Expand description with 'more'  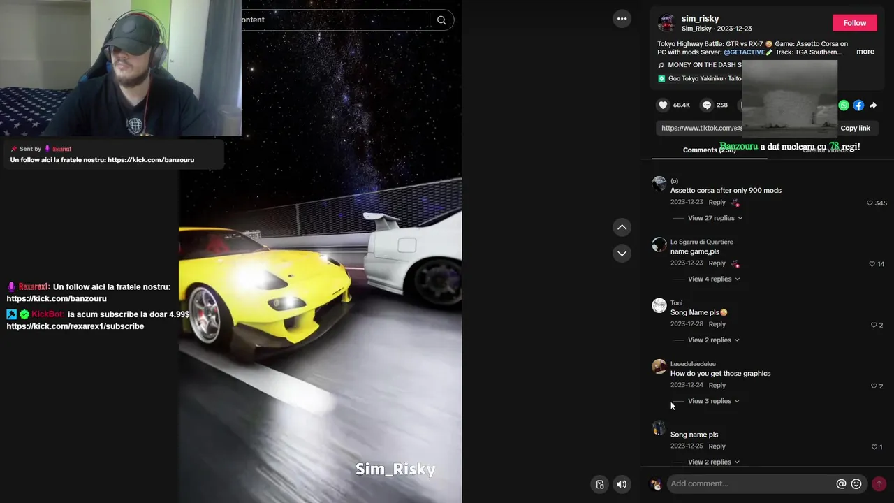(x=865, y=52)
